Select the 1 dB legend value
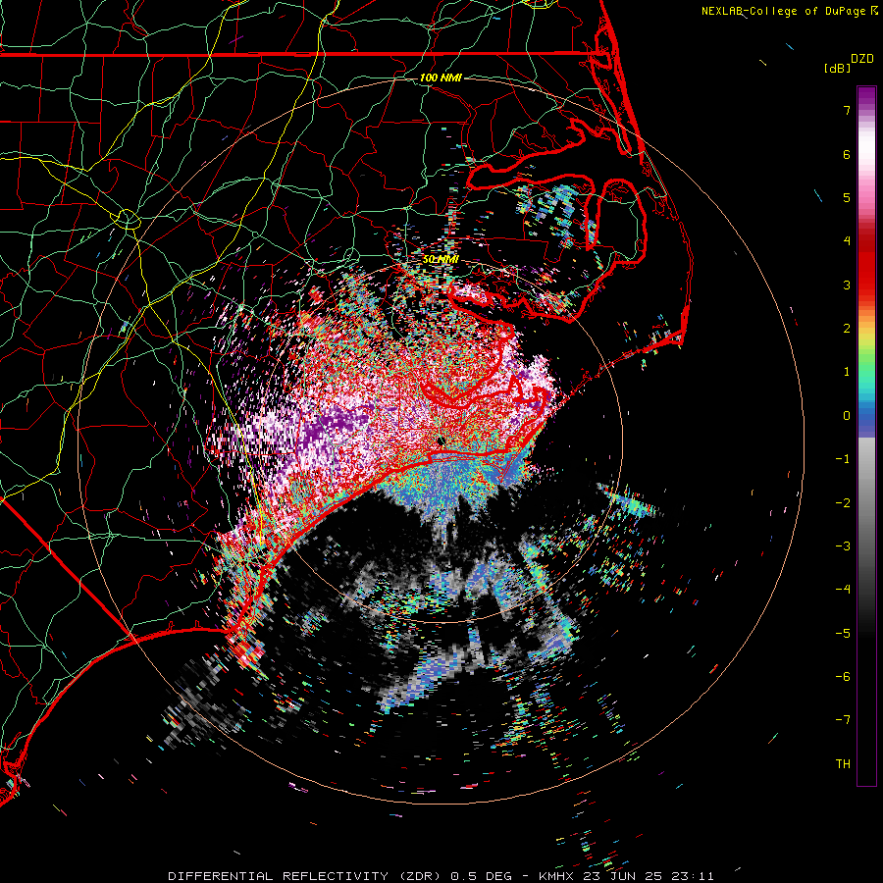883x883 pixels. click(x=847, y=372)
